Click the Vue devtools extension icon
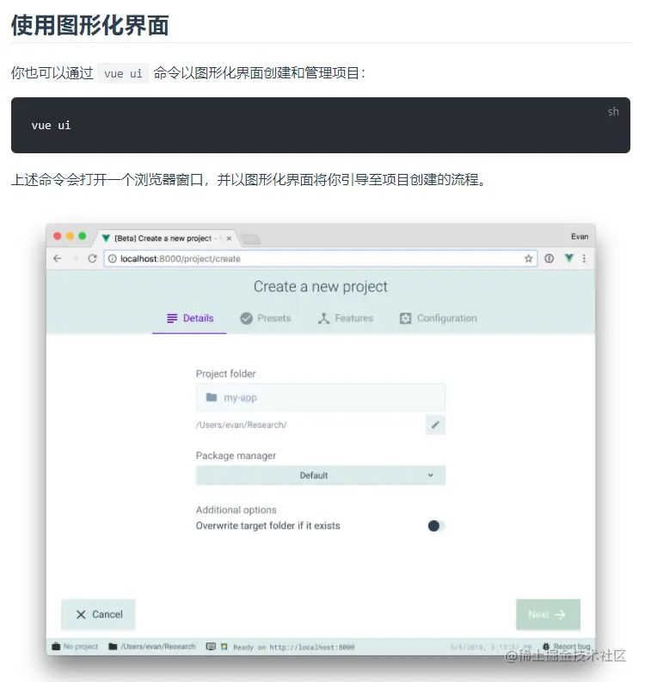 pos(568,258)
